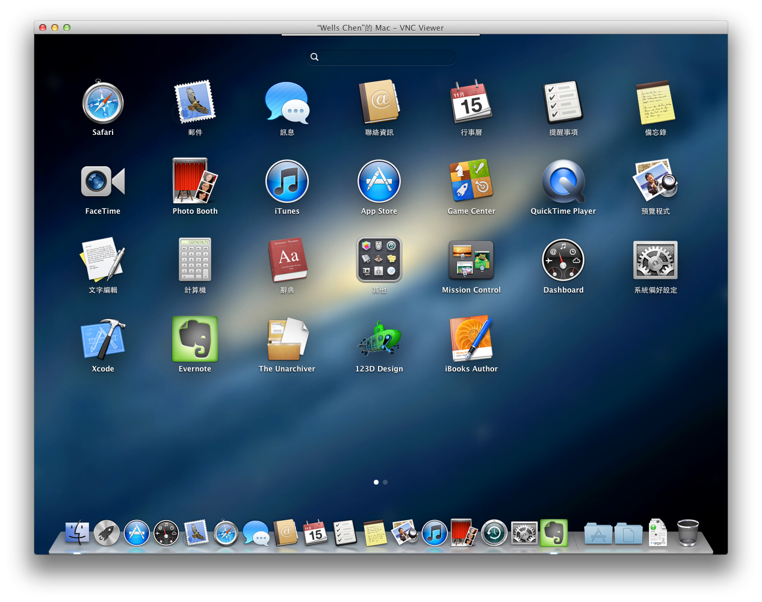Open 系統偏好設定 in Launchpad grid
762x602 pixels.
pos(655,260)
